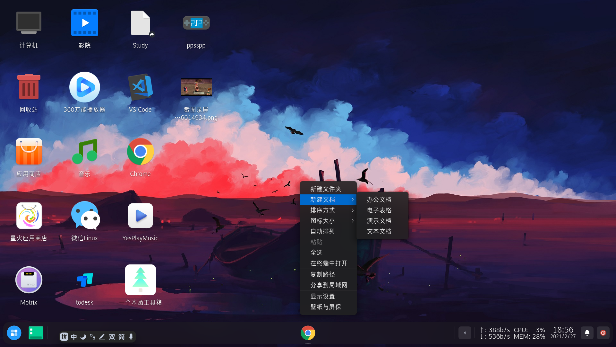Toggle the input method microphone voice input
The height and width of the screenshot is (347, 616).
131,337
